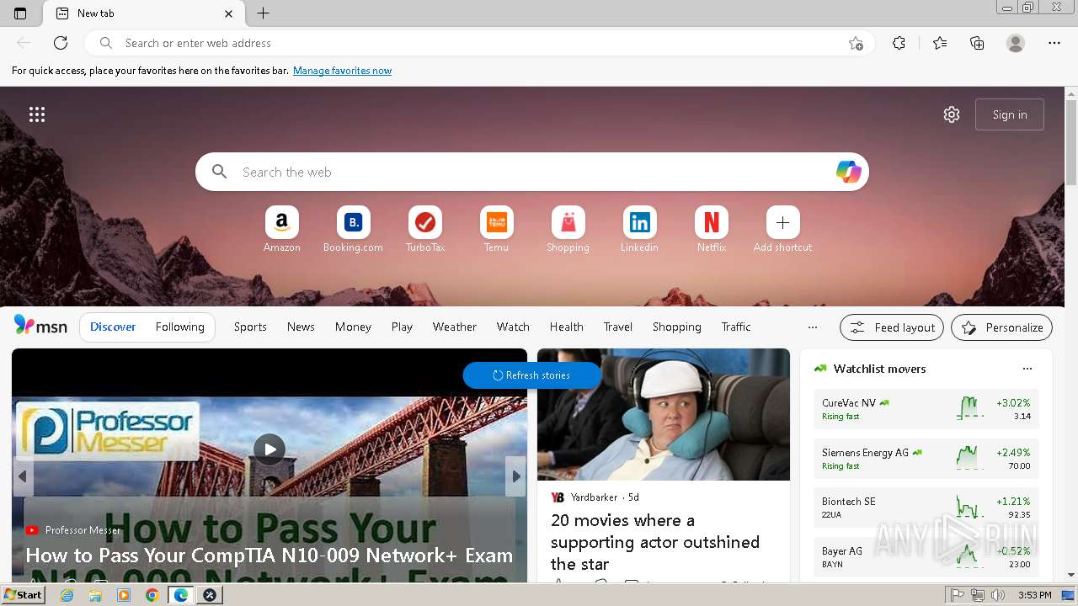
Task: Open the Windows Start button
Action: tap(24, 595)
